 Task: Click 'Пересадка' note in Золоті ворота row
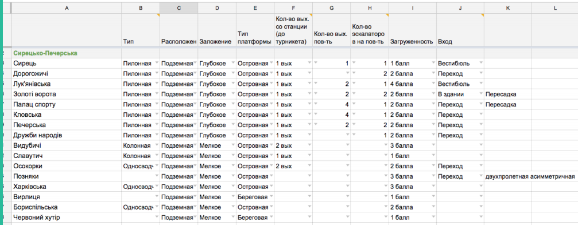point(501,94)
